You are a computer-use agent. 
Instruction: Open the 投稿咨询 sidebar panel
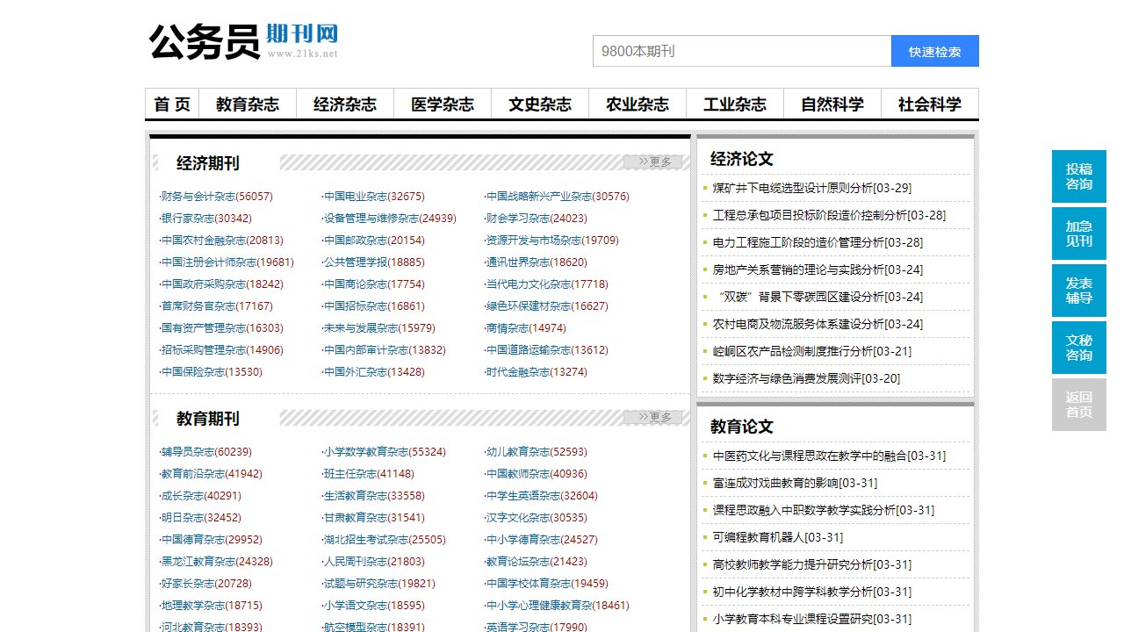pyautogui.click(x=1078, y=176)
